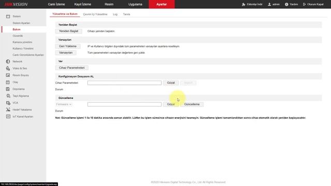Click the Olay calendar icon
This screenshot has width=331, height=186.
[8, 82]
